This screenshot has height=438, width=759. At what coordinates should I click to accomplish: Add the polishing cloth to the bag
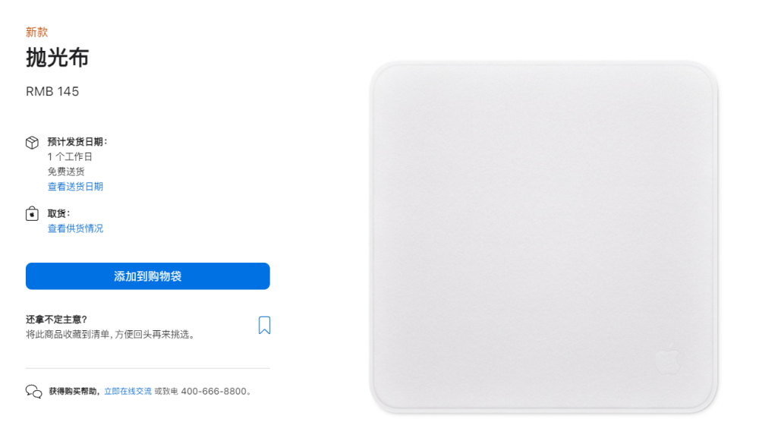[x=148, y=276]
